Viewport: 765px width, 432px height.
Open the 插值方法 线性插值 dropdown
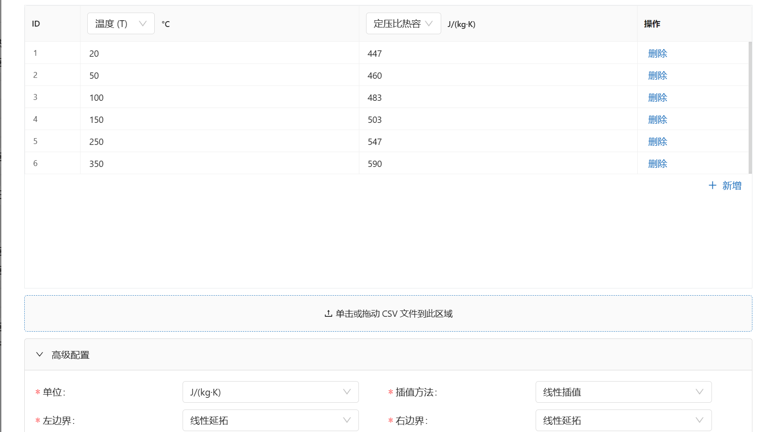tap(623, 392)
